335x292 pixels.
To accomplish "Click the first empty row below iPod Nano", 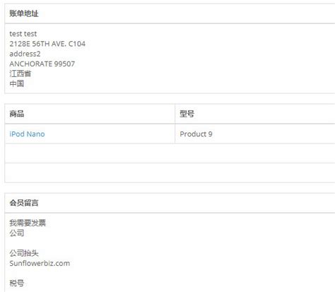I will [170, 153].
